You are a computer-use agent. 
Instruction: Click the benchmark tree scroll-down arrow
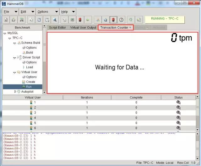(x=44, y=92)
